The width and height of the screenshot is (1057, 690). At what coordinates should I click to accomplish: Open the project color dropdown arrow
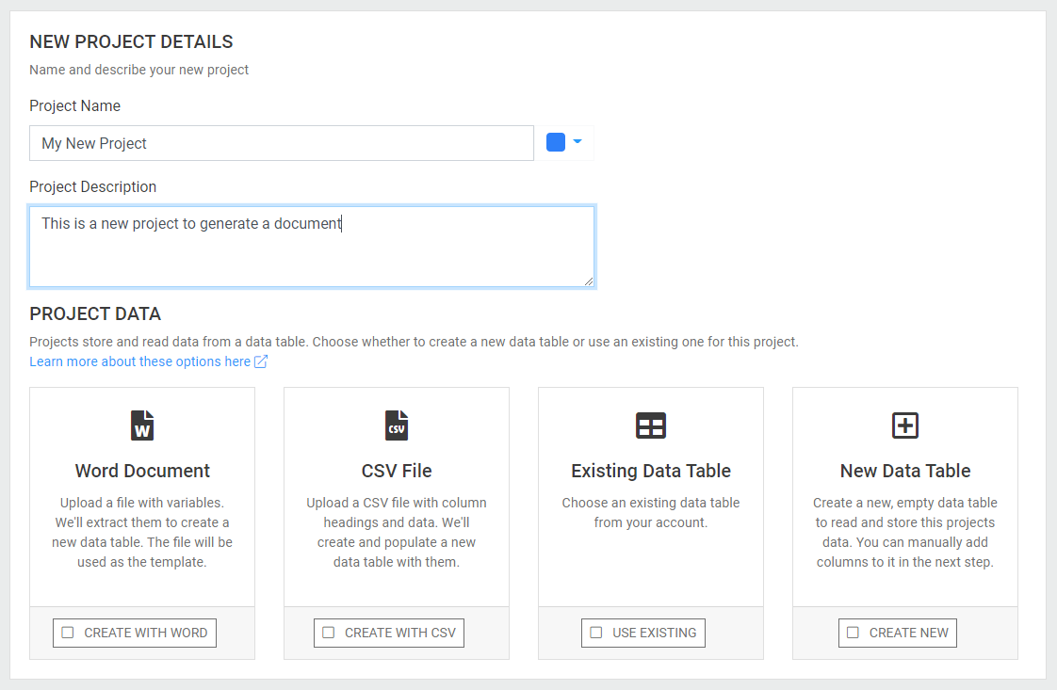(577, 142)
